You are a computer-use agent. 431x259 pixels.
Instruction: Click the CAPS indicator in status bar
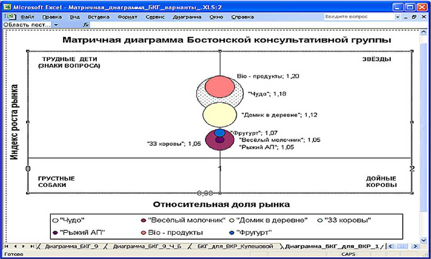point(348,254)
